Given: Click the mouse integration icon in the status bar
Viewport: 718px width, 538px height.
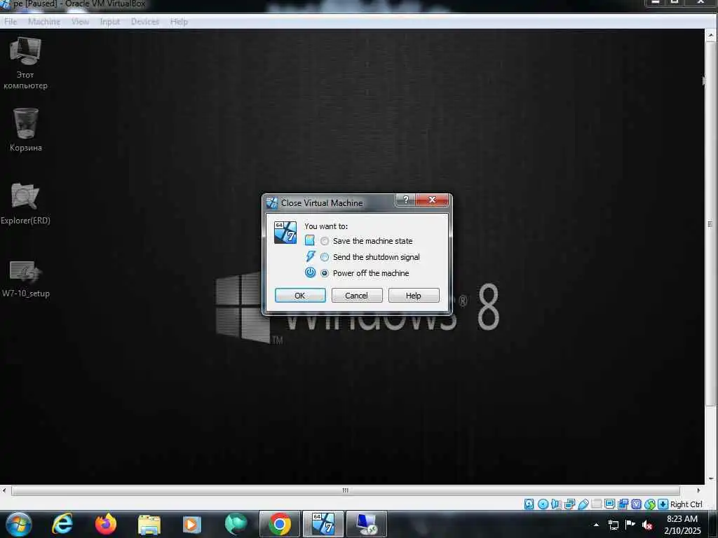Looking at the screenshot, I should [x=650, y=504].
